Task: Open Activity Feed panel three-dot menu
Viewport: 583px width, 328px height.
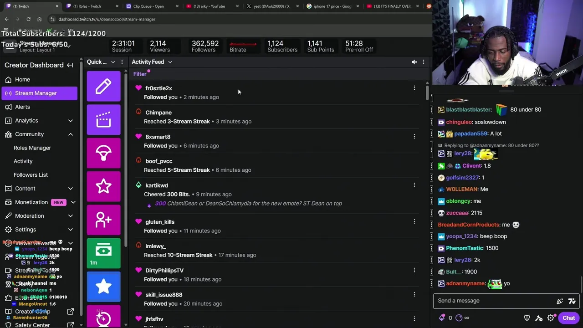Action: pyautogui.click(x=423, y=62)
